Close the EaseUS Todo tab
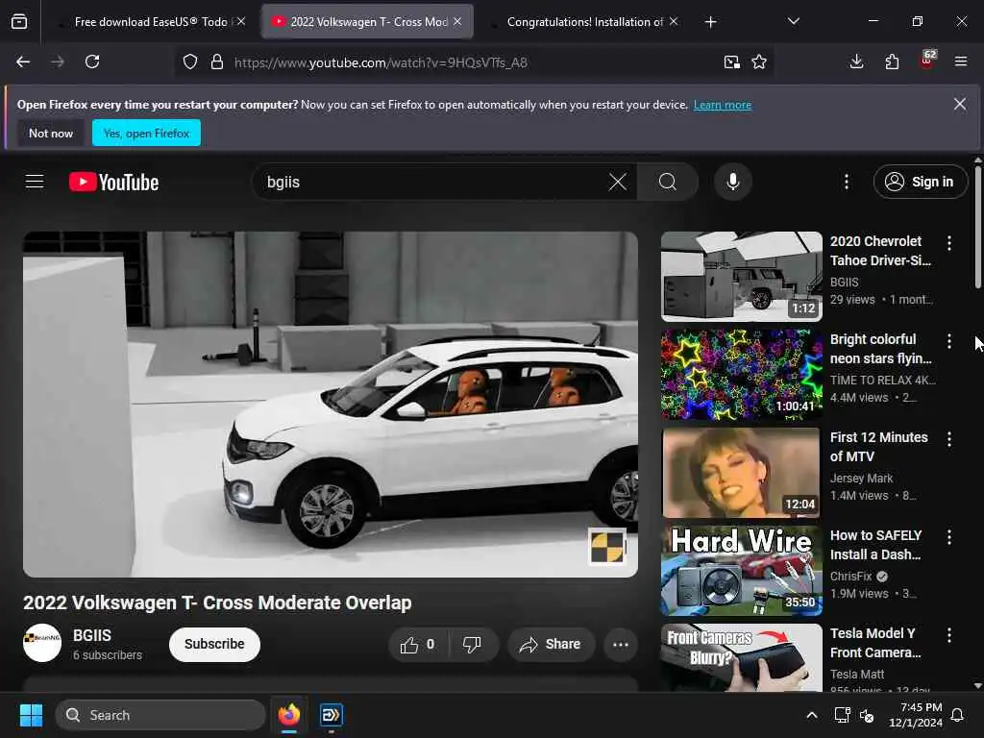984x738 pixels. [x=241, y=21]
